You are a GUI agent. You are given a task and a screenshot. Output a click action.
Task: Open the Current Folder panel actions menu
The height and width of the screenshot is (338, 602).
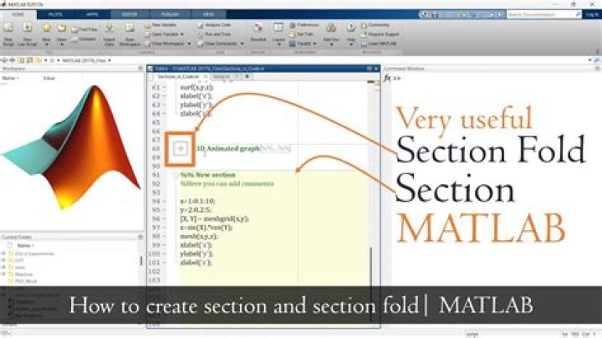click(x=140, y=237)
